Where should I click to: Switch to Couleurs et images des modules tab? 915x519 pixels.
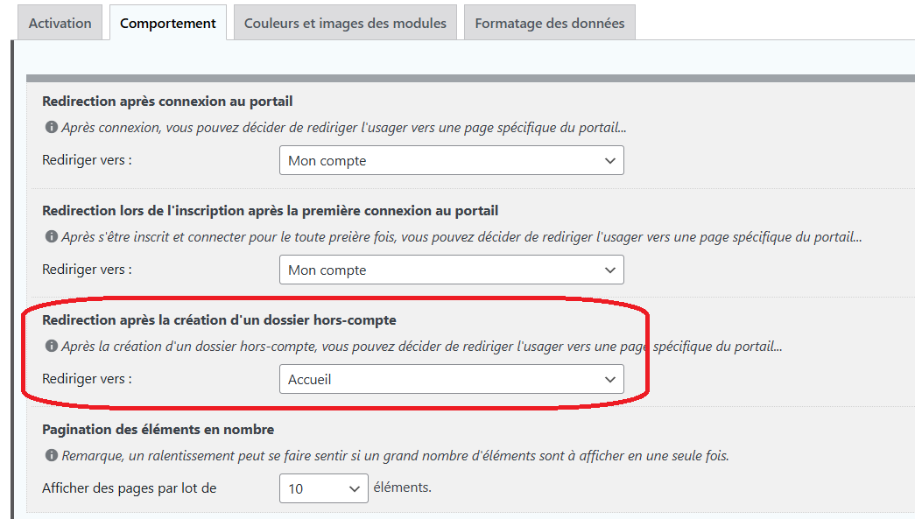(345, 24)
